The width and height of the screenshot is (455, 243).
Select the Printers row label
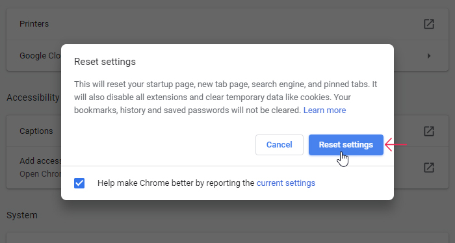[x=34, y=24]
